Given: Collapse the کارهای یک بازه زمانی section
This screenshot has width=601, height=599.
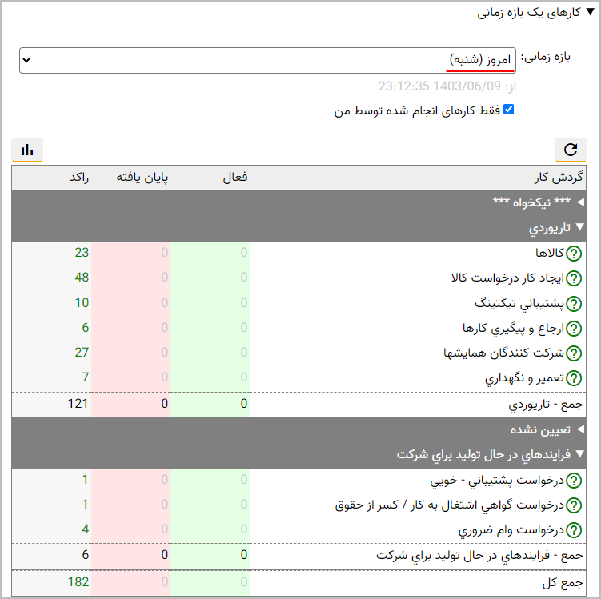Looking at the screenshot, I should [590, 12].
